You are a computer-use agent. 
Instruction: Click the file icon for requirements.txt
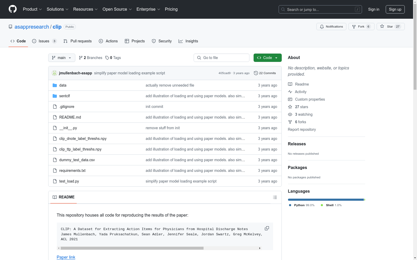(x=55, y=171)
